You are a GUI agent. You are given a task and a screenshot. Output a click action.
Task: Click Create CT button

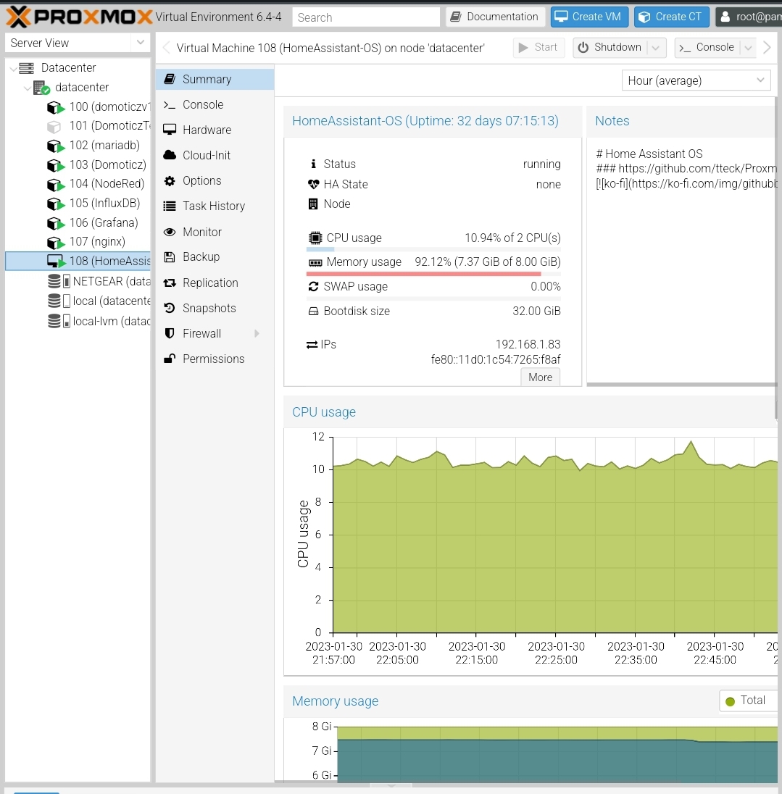pos(671,17)
